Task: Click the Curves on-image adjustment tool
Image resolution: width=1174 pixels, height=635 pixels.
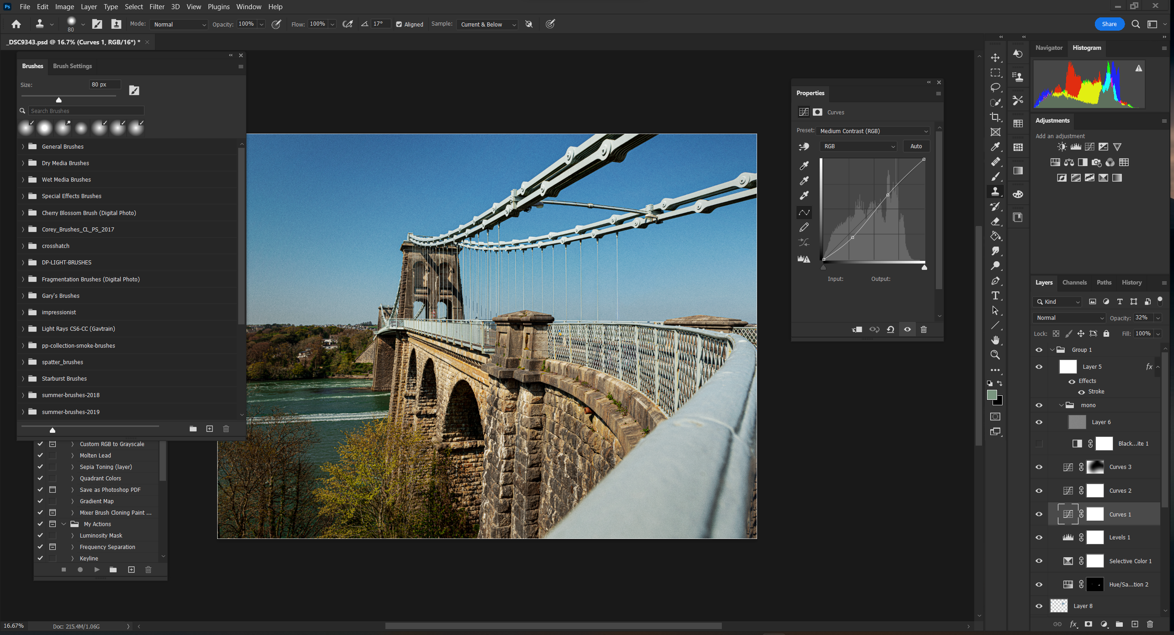Action: tap(804, 146)
